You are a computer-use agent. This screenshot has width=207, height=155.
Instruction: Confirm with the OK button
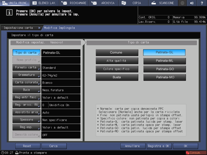pos(185,146)
